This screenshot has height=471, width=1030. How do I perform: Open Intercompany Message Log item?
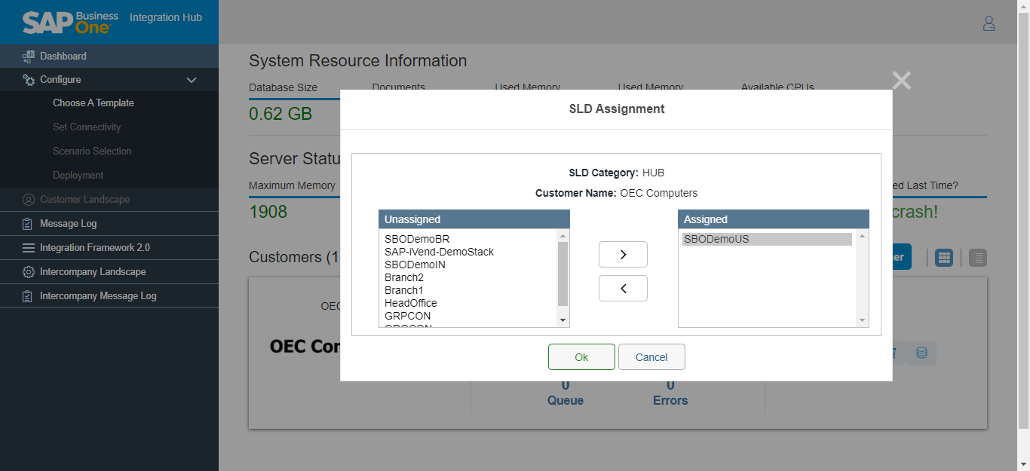[98, 296]
